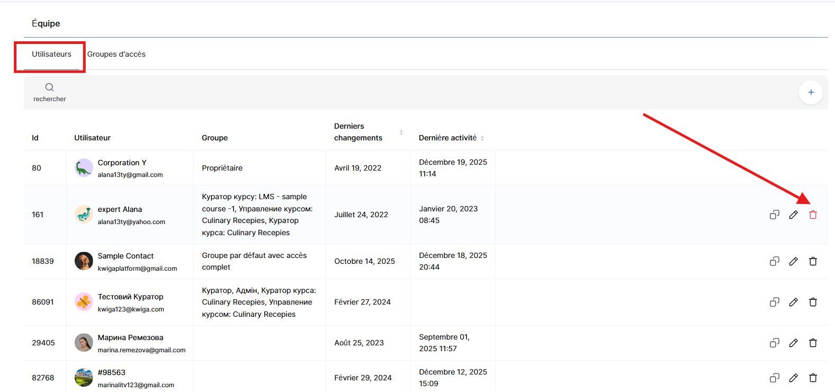Screen dimensions: 835x392
Task: Delete Марина Ремезова from the team
Action: (x=813, y=343)
